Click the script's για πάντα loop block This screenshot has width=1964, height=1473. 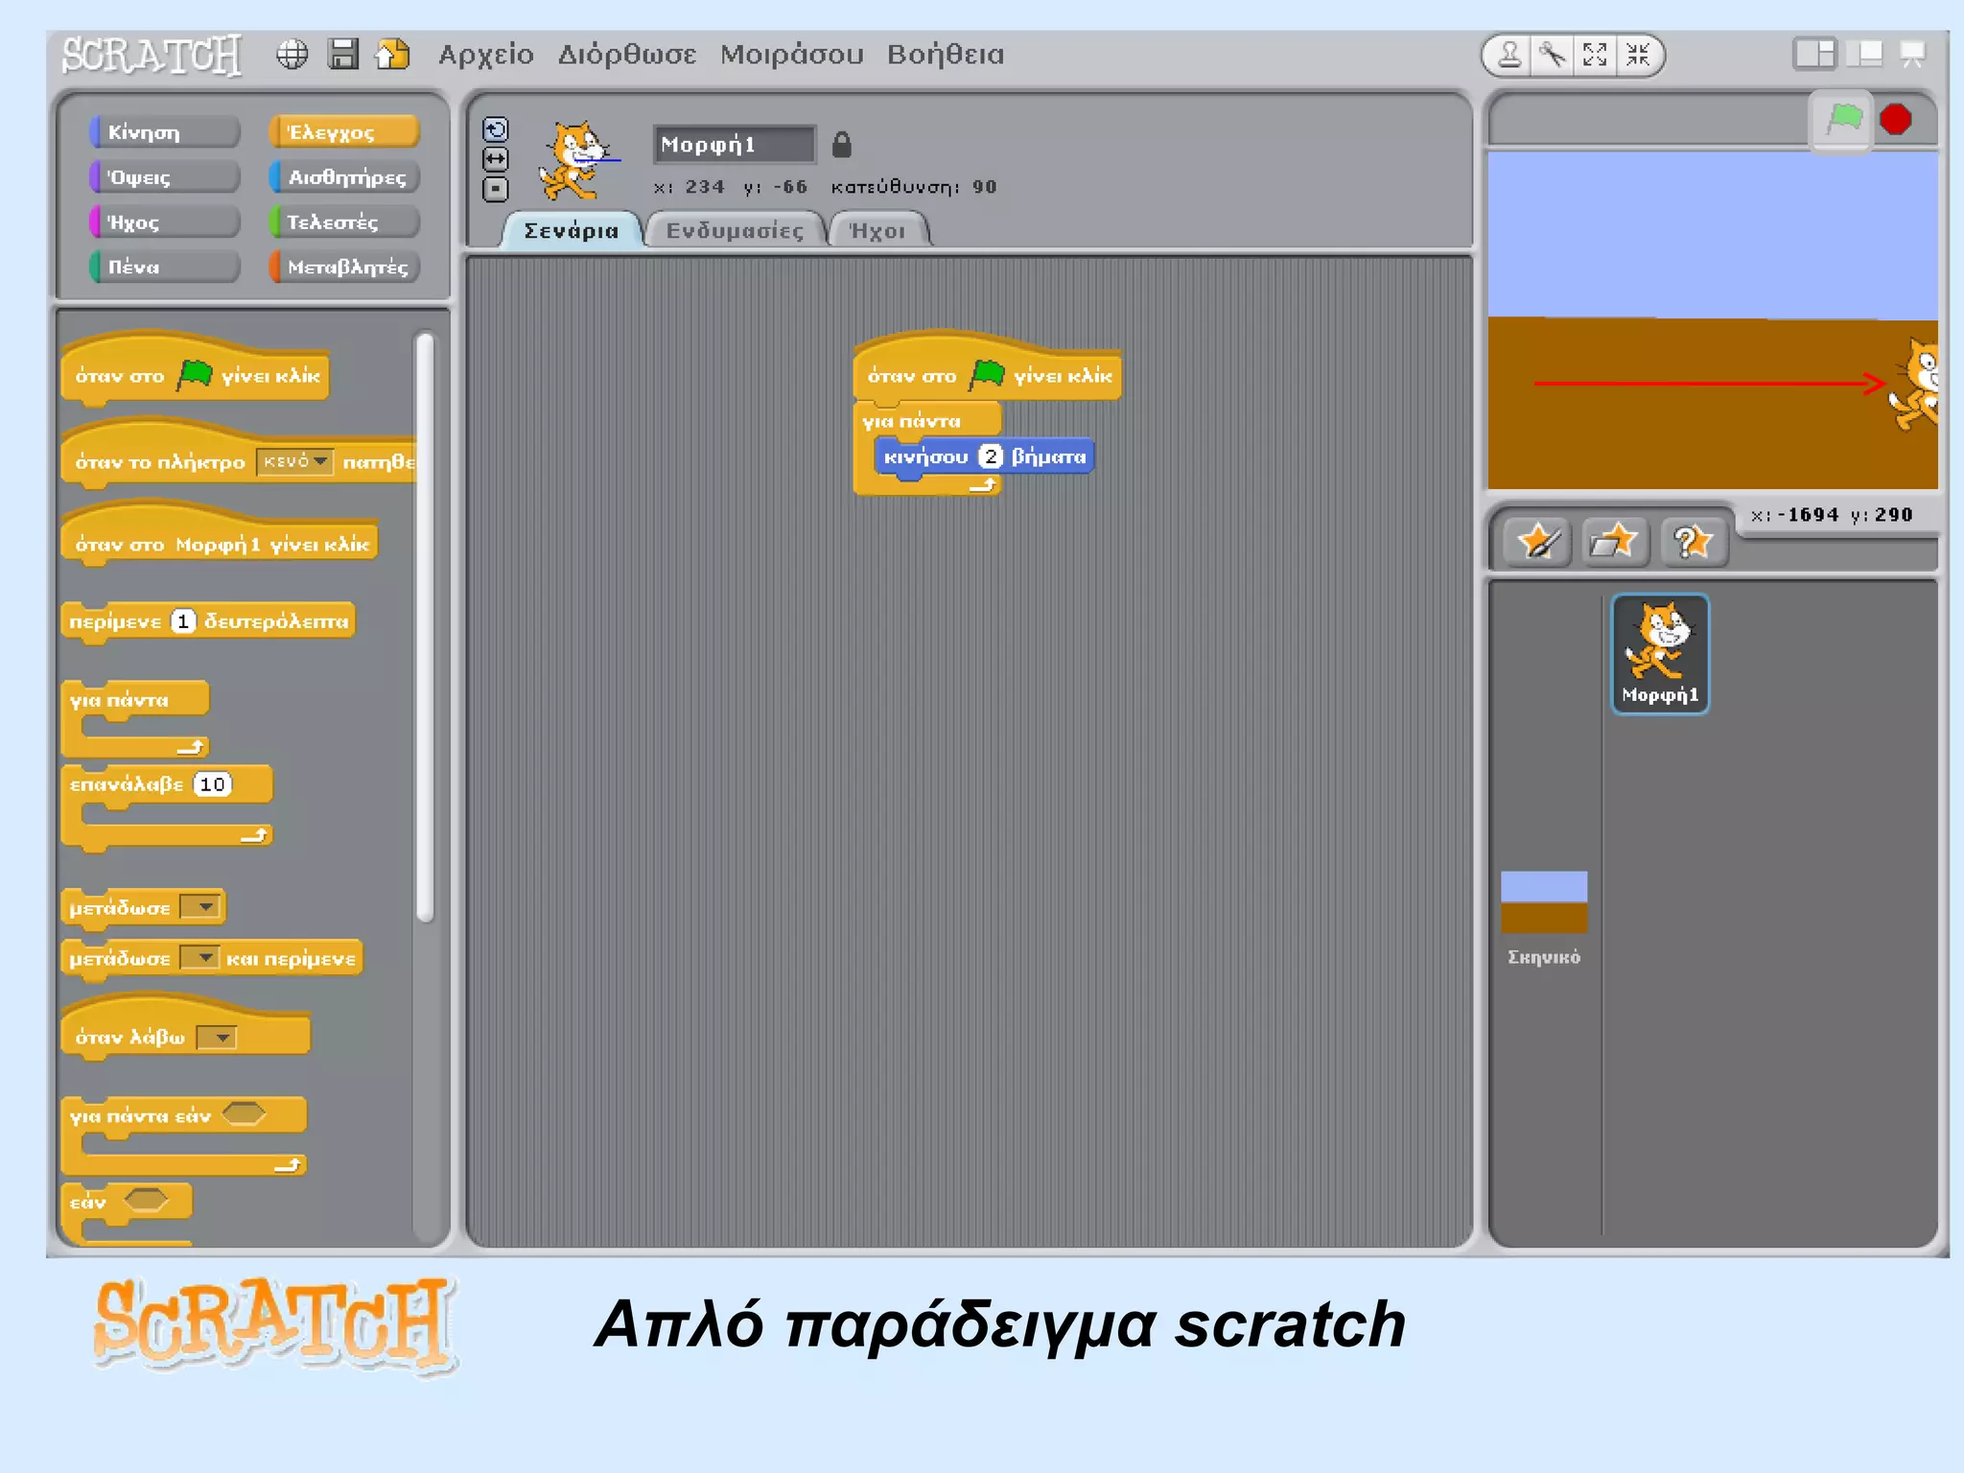pos(911,422)
